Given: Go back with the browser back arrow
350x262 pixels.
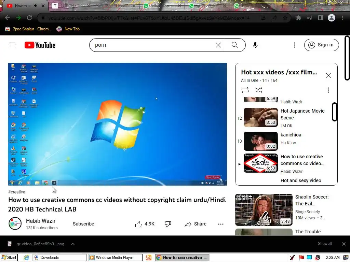Looking at the screenshot, I should pyautogui.click(x=8, y=18).
